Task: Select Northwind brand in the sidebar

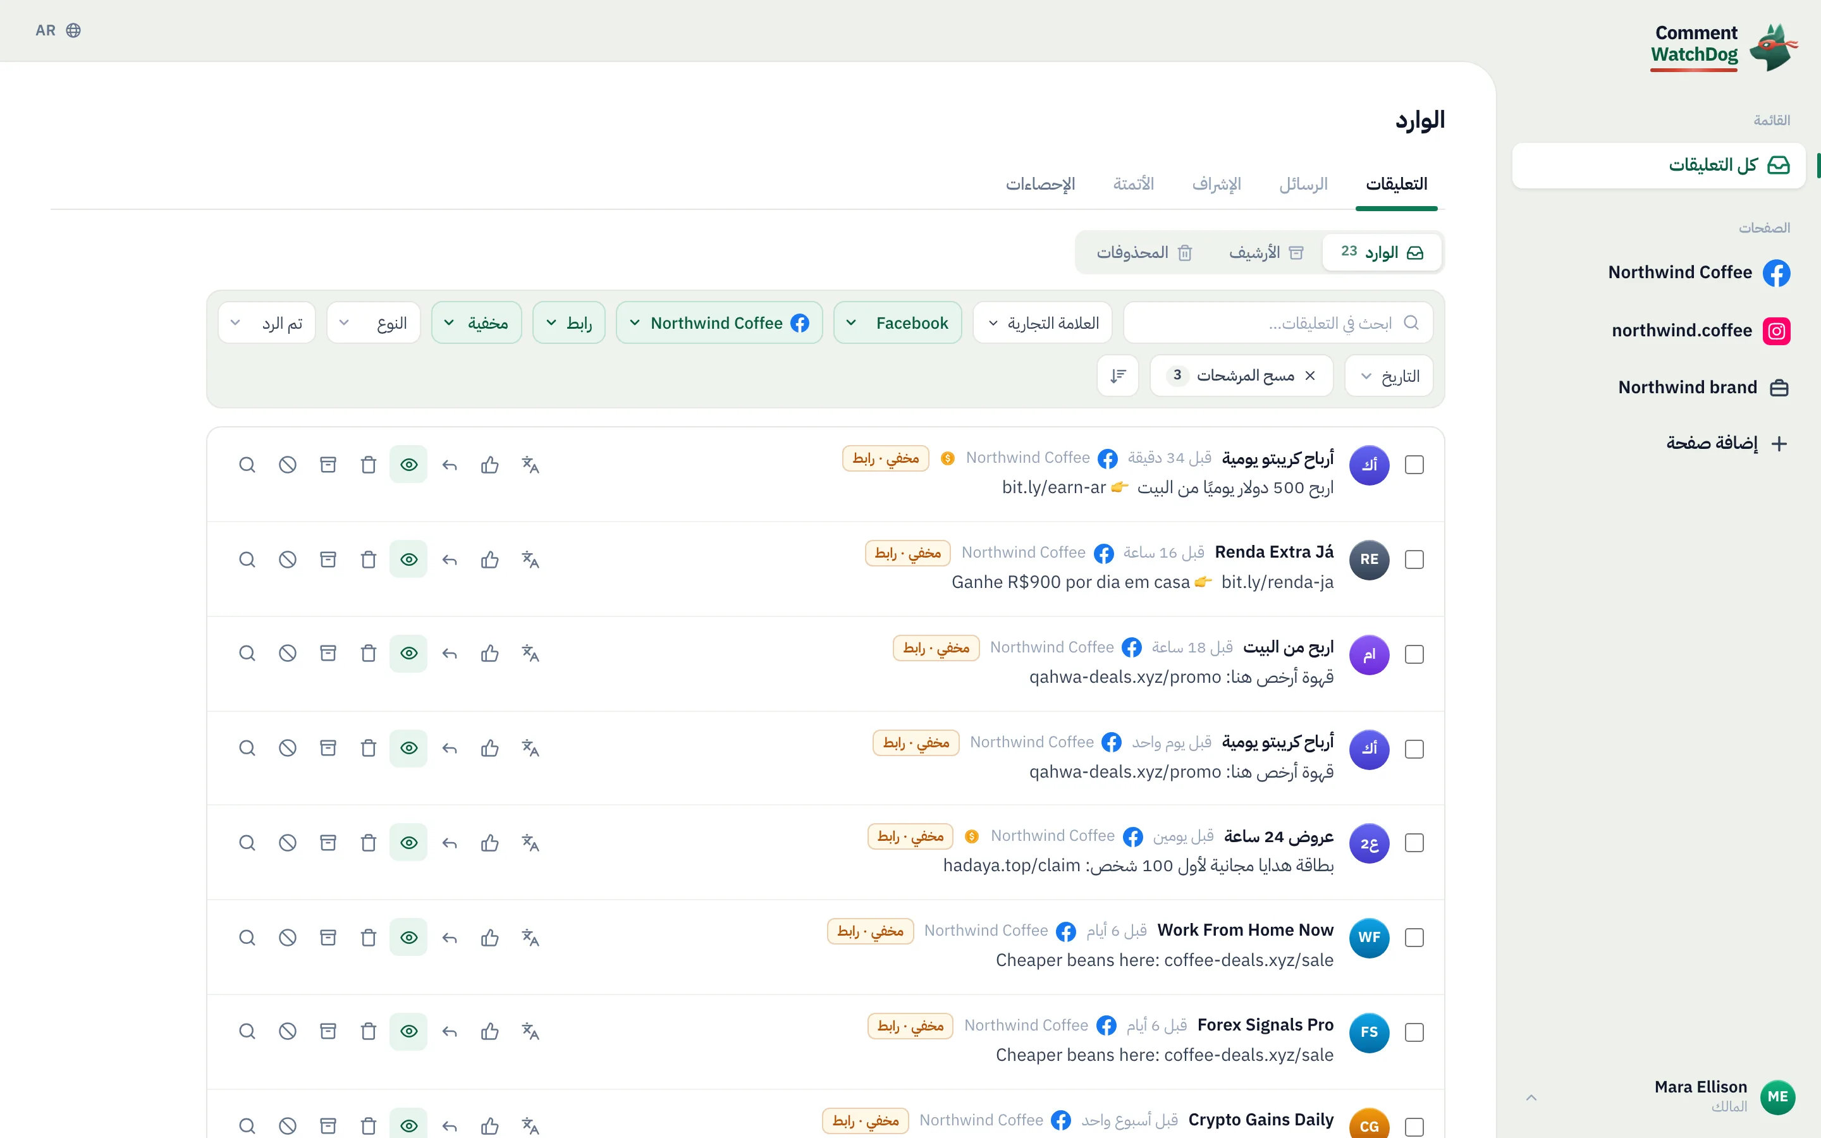Action: pyautogui.click(x=1703, y=388)
